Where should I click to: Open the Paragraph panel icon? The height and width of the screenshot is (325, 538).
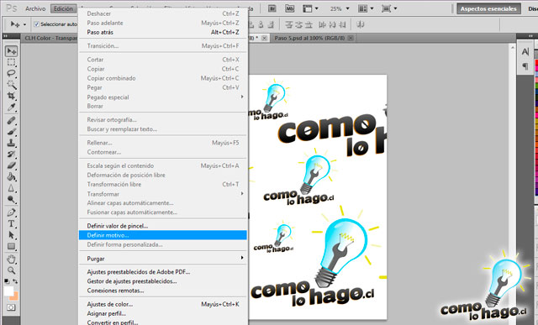point(525,66)
